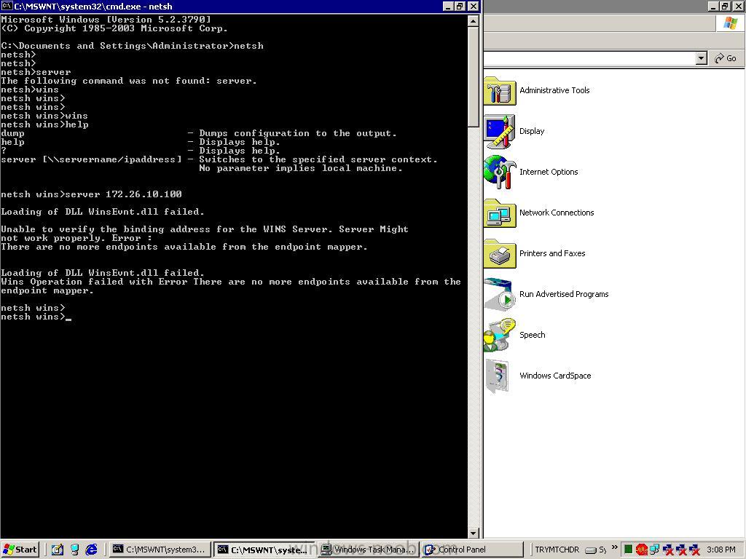Open the cmd window system menu icon
The width and height of the screenshot is (746, 559).
point(7,6)
